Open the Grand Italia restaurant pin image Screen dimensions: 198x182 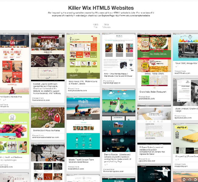154,62
